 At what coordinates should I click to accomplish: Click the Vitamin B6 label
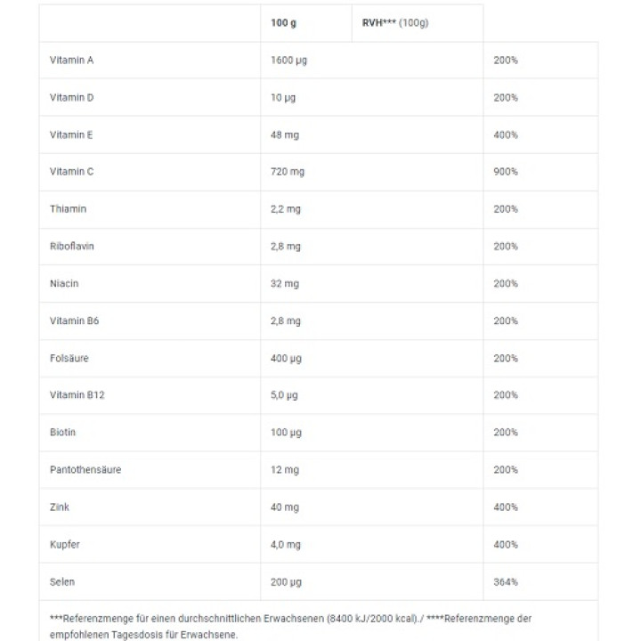(x=75, y=321)
